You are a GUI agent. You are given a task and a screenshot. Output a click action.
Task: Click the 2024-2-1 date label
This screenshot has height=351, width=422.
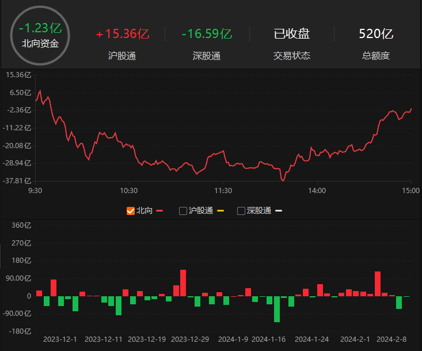tap(355, 339)
